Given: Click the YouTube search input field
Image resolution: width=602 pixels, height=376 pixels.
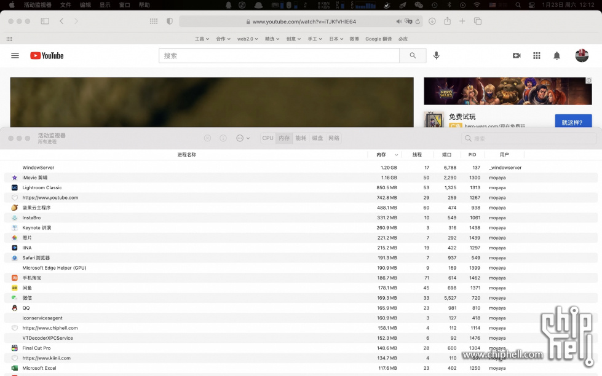Looking at the screenshot, I should point(279,56).
